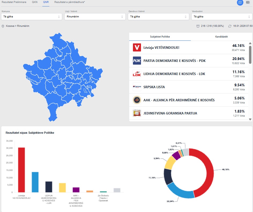Viewport: 253px width, 212px height.
Task: Click the refresh icon beside the timestamp
Action: click(x=230, y=26)
